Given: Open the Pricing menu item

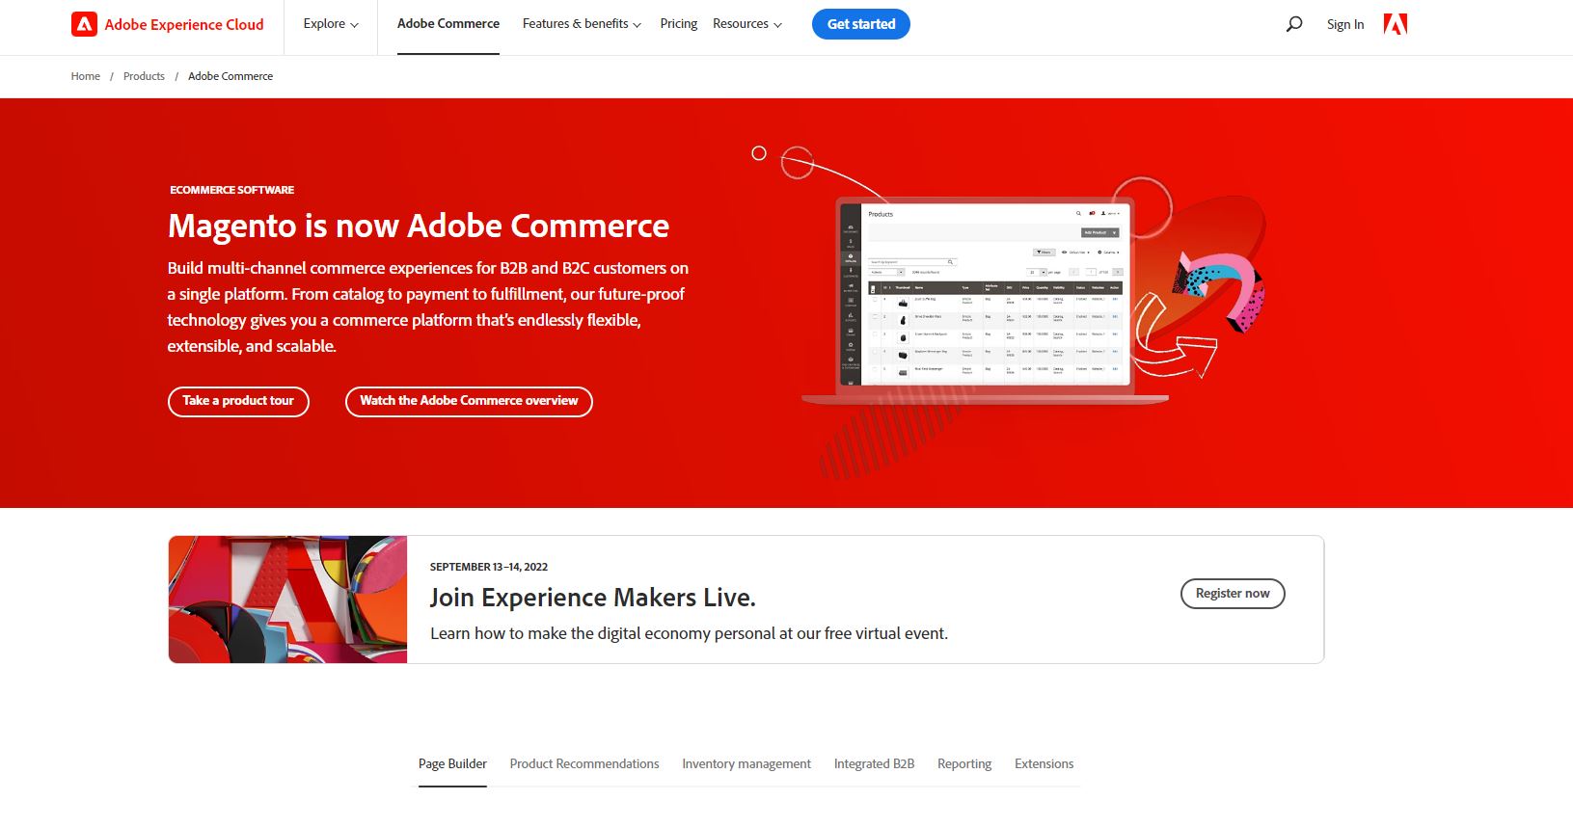Looking at the screenshot, I should tap(679, 24).
